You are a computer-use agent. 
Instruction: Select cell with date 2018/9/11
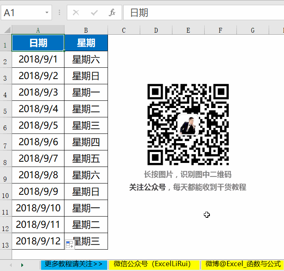[38, 225]
